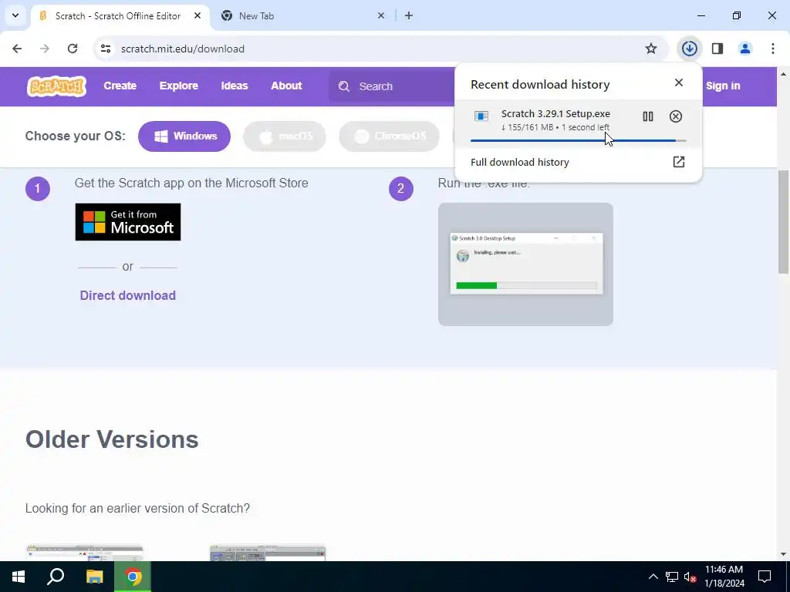Open the notification center icon
Viewport: 790px width, 592px height.
[765, 577]
